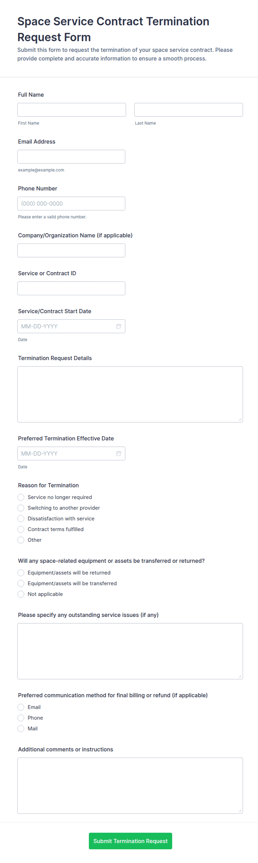Open calendar icon for Preferred Termination Effective Date
Screen dimensions: 258x863
point(119,454)
